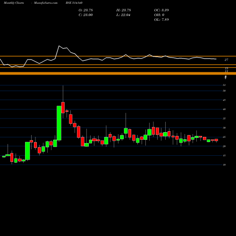Click the price axis label 40
The width and height of the screenshot is (236, 236).
coord(224,110)
